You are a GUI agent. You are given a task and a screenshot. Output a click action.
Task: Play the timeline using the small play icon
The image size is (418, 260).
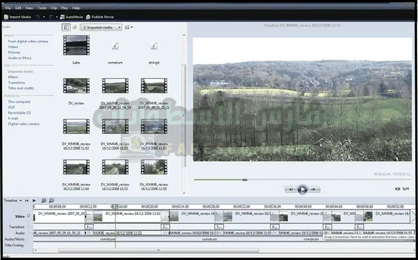(34, 200)
